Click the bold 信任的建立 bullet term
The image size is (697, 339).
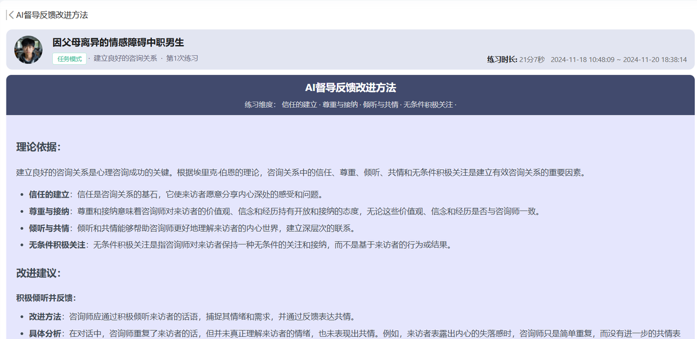pyautogui.click(x=49, y=194)
